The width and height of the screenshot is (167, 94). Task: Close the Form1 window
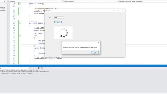(x=123, y=10)
